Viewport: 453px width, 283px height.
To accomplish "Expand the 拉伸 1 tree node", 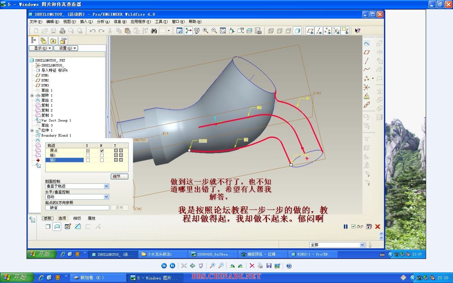I will pyautogui.click(x=32, y=131).
